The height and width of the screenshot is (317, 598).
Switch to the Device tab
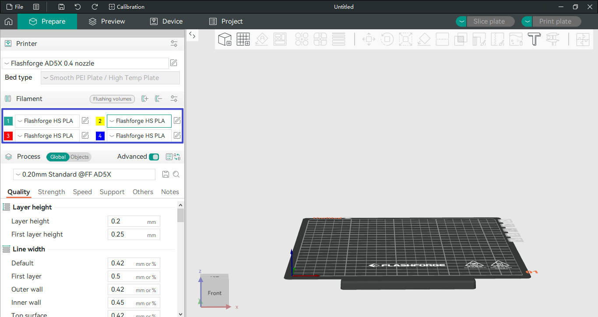166,21
